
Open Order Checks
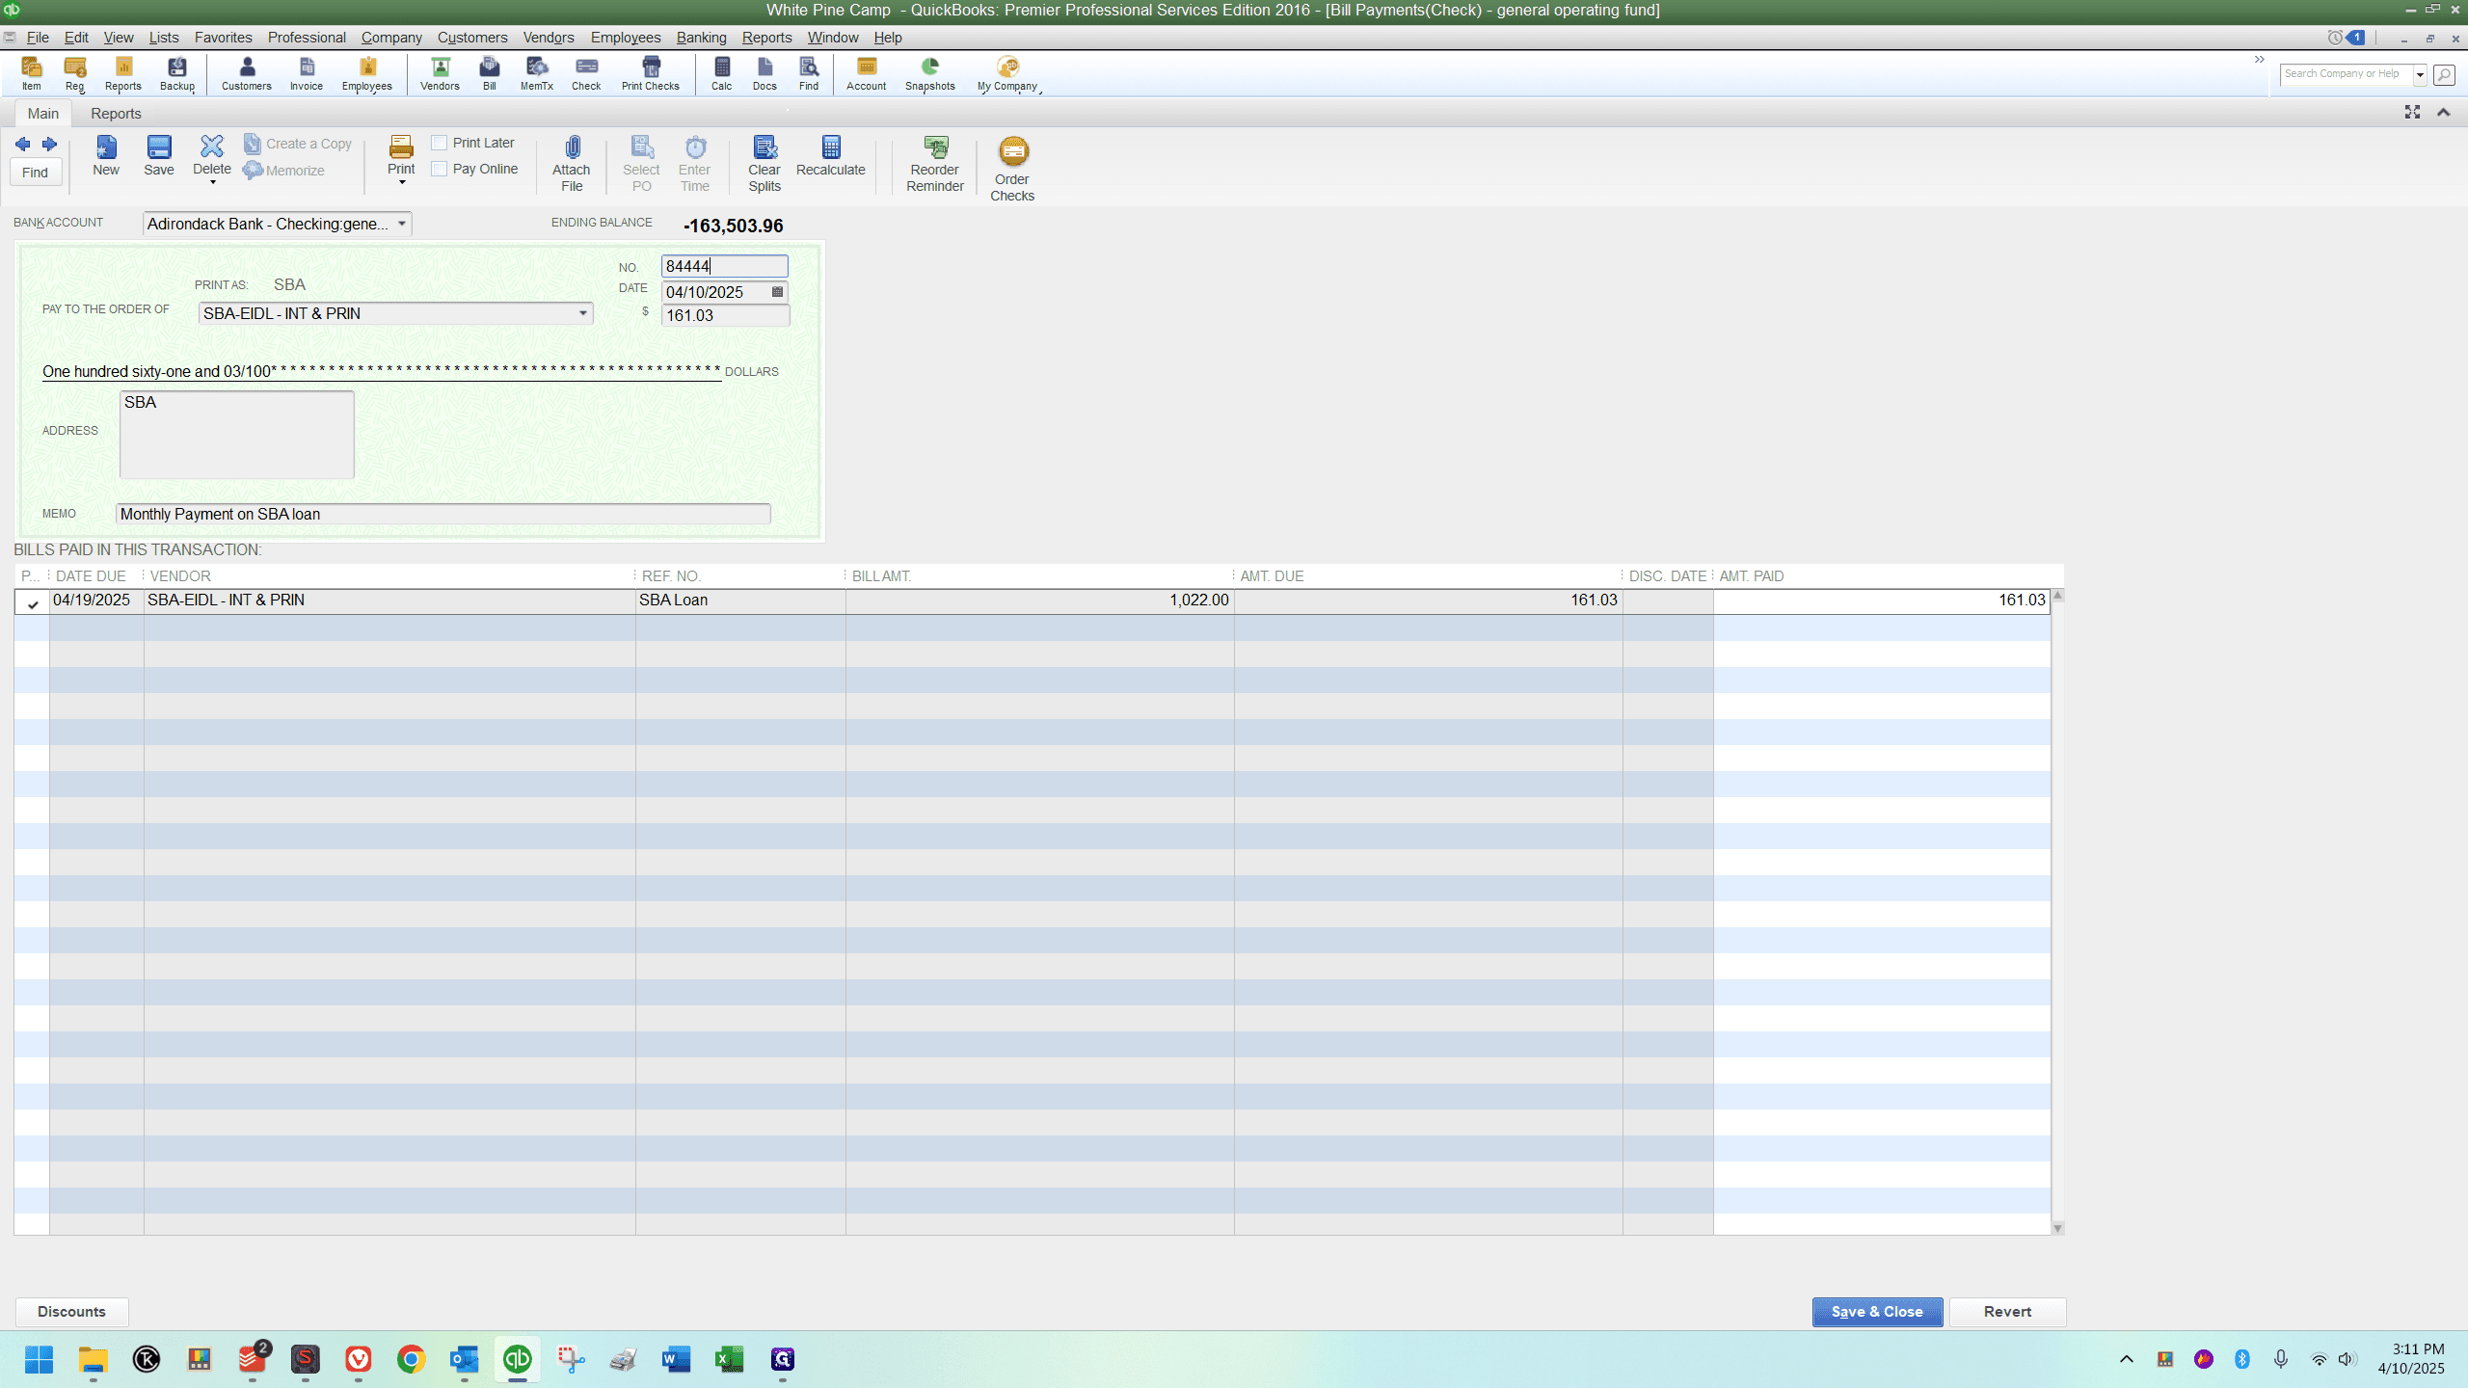[1012, 169]
